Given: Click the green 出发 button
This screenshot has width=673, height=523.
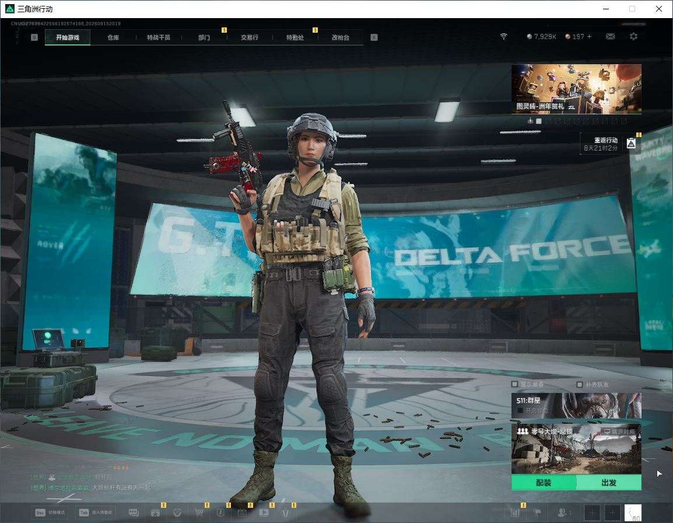Looking at the screenshot, I should (609, 483).
